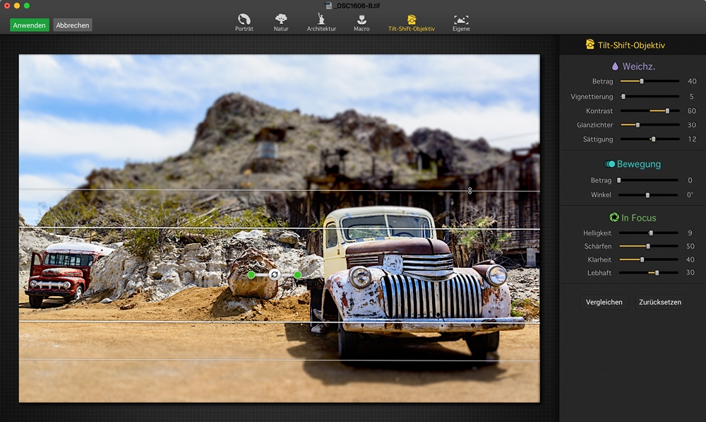
Task: Click the Weichz. Betrag slider
Action: point(641,81)
